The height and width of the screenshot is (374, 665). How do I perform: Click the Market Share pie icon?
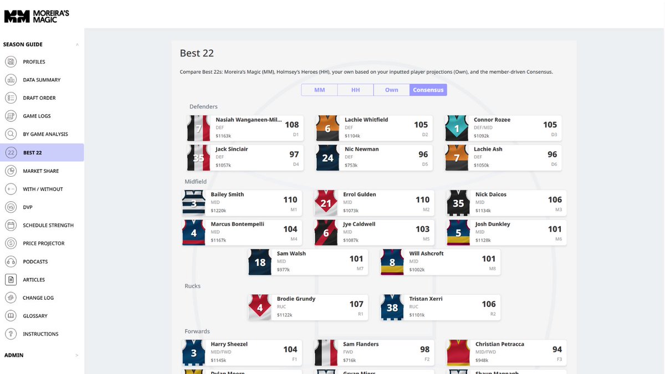tap(11, 171)
